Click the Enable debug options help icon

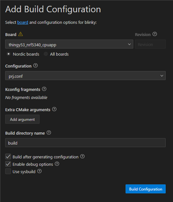(57, 164)
